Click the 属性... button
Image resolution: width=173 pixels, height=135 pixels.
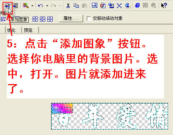(71, 18)
